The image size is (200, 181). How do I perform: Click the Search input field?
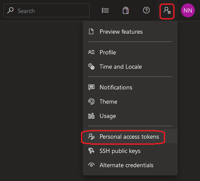(47, 10)
